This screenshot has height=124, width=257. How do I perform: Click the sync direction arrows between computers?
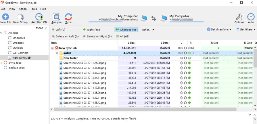point(154,18)
